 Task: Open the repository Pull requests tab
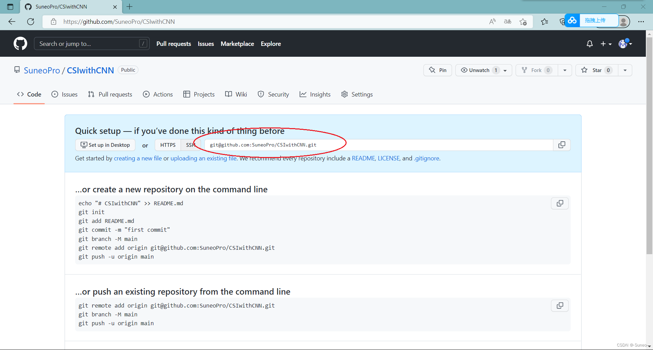110,94
